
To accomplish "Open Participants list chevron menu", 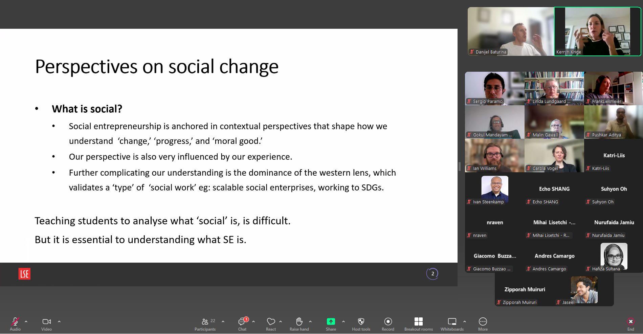I will tap(223, 321).
